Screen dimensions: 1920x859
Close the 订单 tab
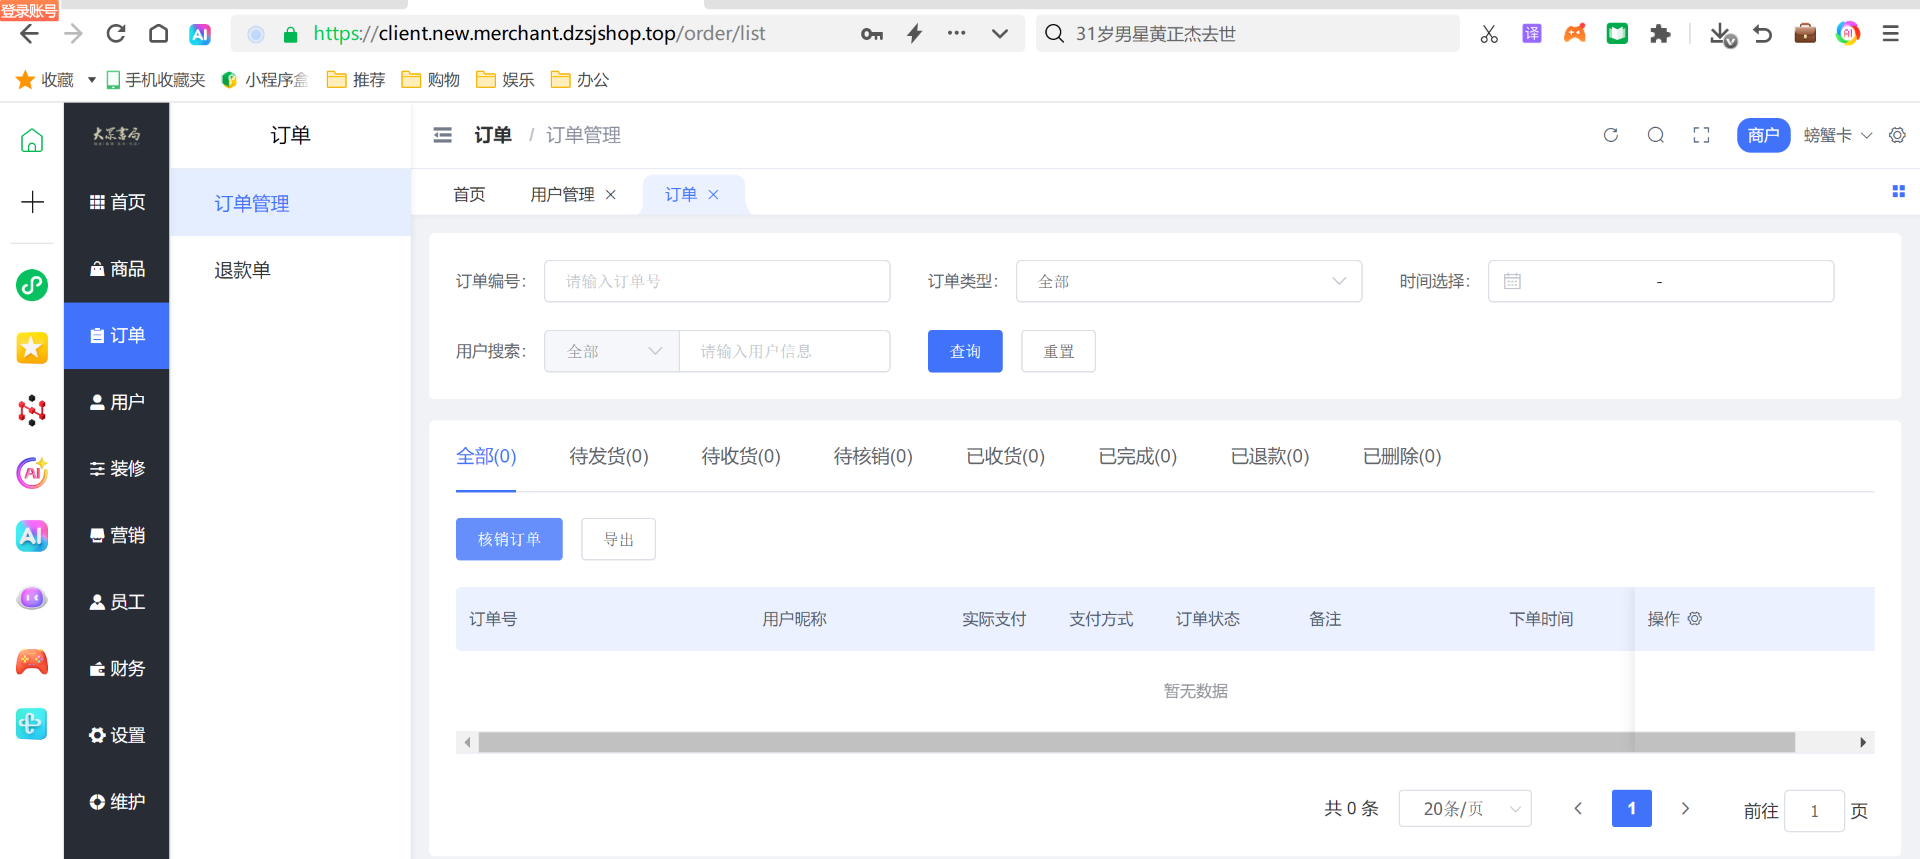[713, 195]
